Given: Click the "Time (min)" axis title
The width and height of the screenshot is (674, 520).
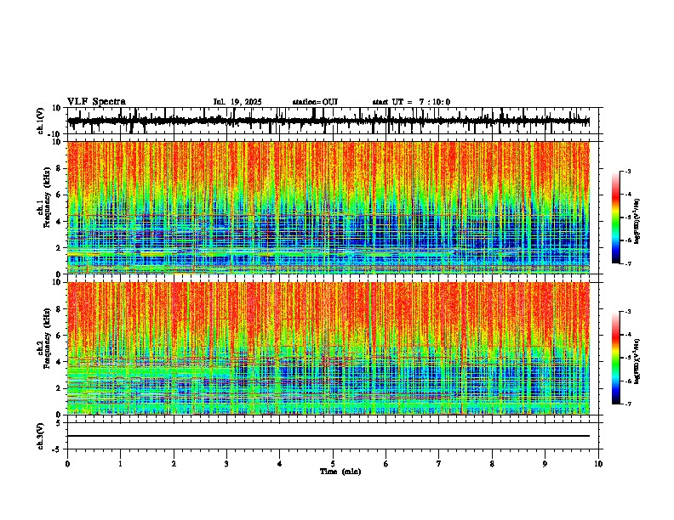Looking at the screenshot, I should (x=340, y=472).
